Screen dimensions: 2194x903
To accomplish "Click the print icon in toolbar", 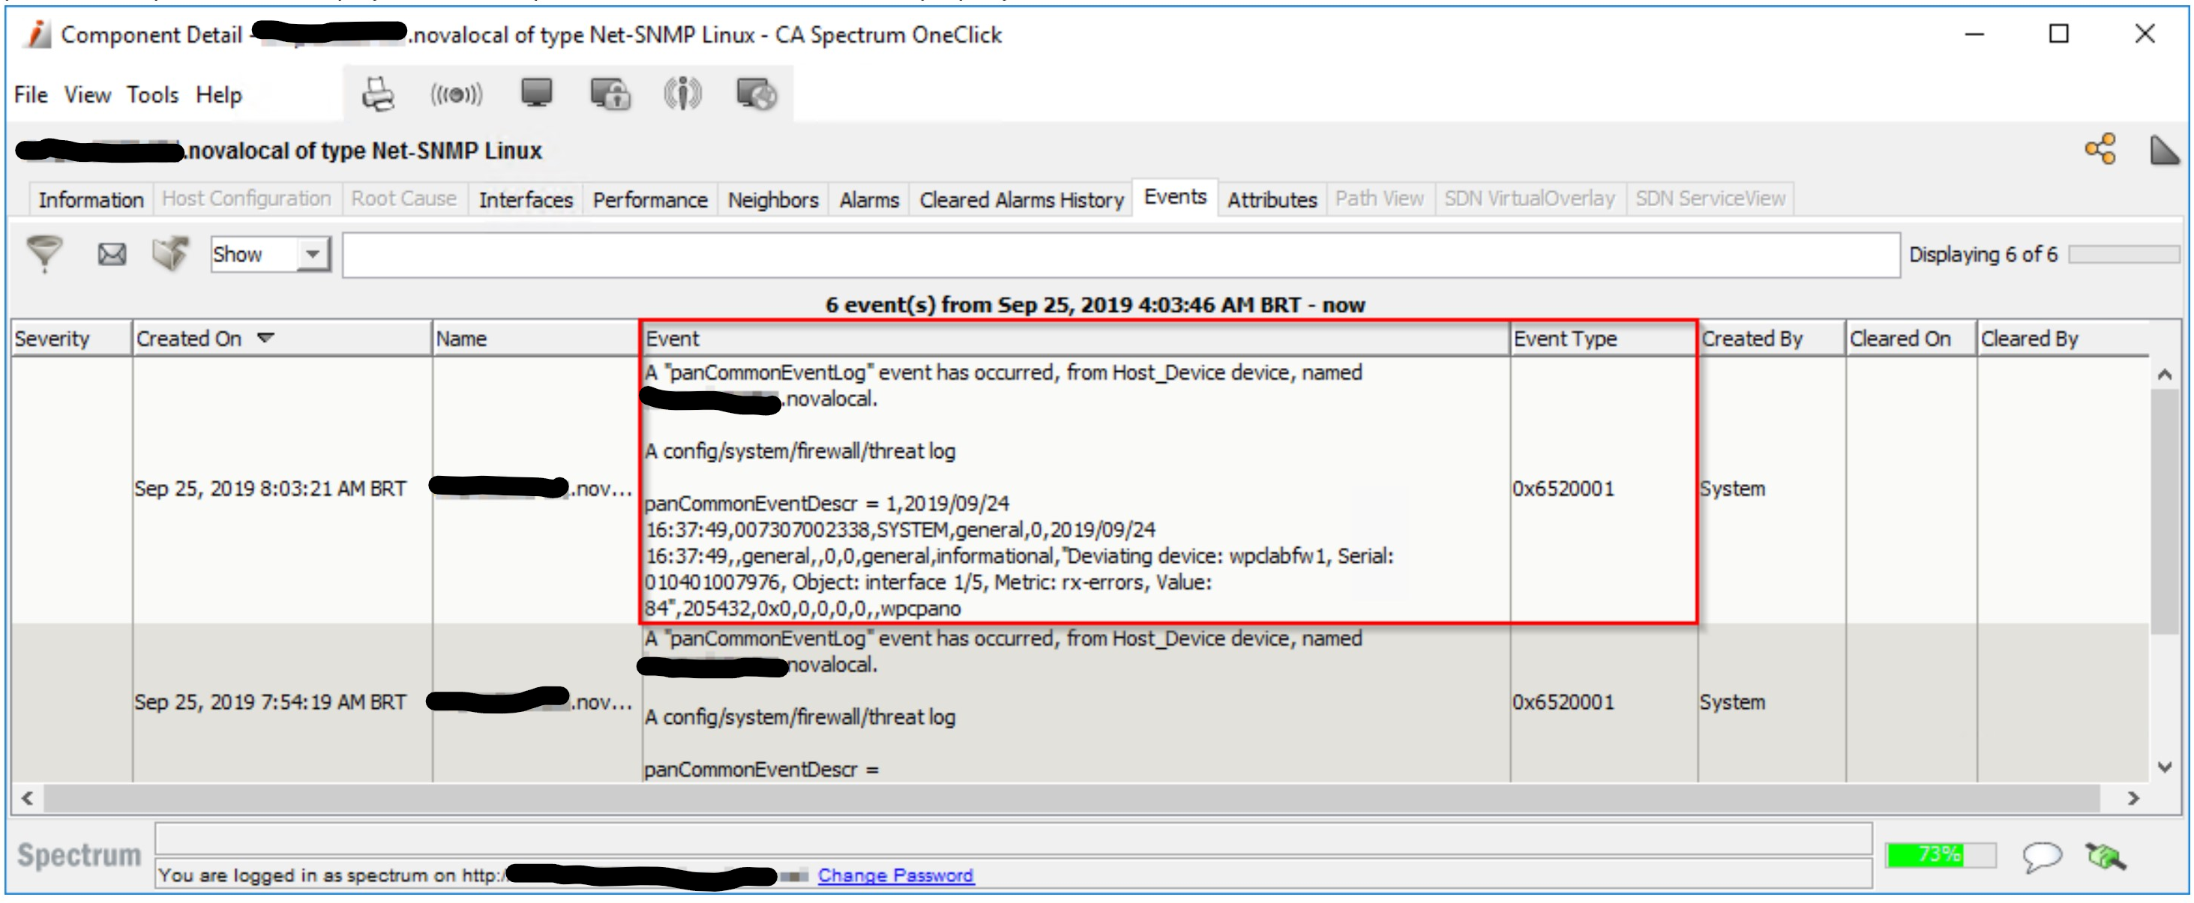I will click(377, 94).
